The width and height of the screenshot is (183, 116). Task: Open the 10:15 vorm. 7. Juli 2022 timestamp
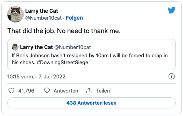click(x=36, y=77)
